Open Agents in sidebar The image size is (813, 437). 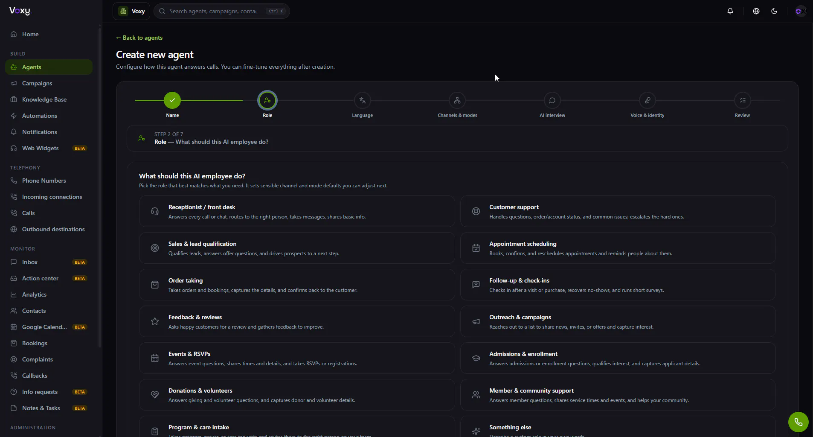[49, 67]
